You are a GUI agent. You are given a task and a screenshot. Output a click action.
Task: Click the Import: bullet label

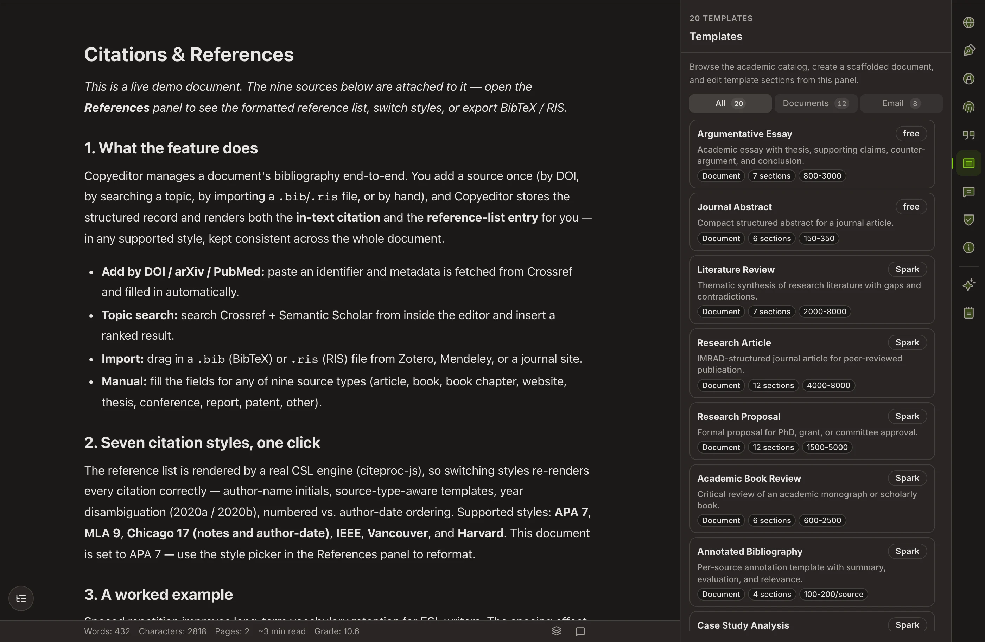click(x=122, y=359)
